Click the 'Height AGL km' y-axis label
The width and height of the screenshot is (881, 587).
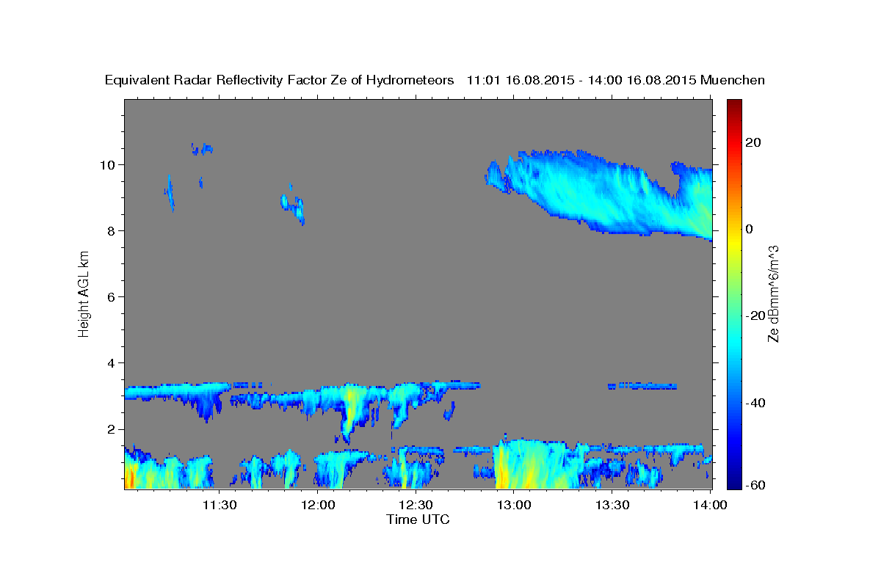coord(84,294)
